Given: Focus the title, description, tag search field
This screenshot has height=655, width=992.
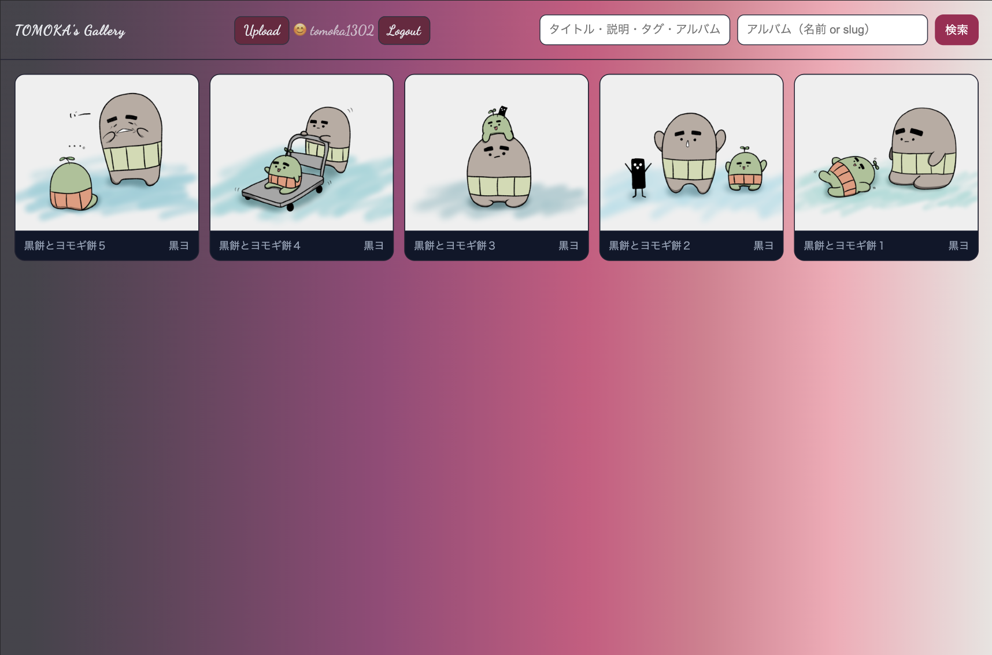Looking at the screenshot, I should [x=634, y=29].
